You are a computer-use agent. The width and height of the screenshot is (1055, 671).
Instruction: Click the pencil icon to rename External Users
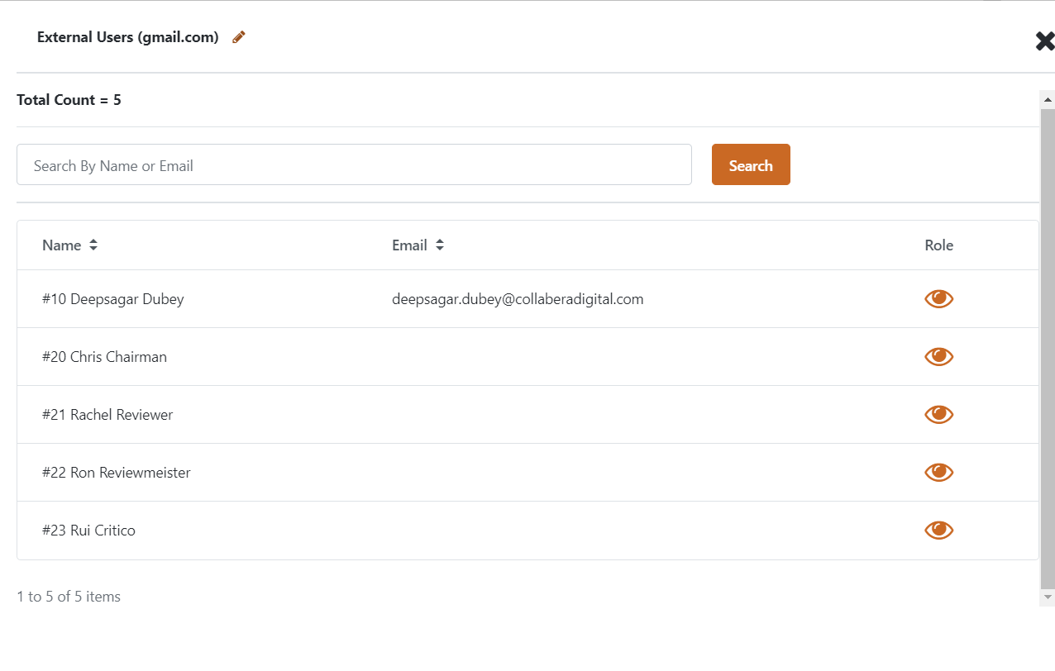[x=238, y=36]
